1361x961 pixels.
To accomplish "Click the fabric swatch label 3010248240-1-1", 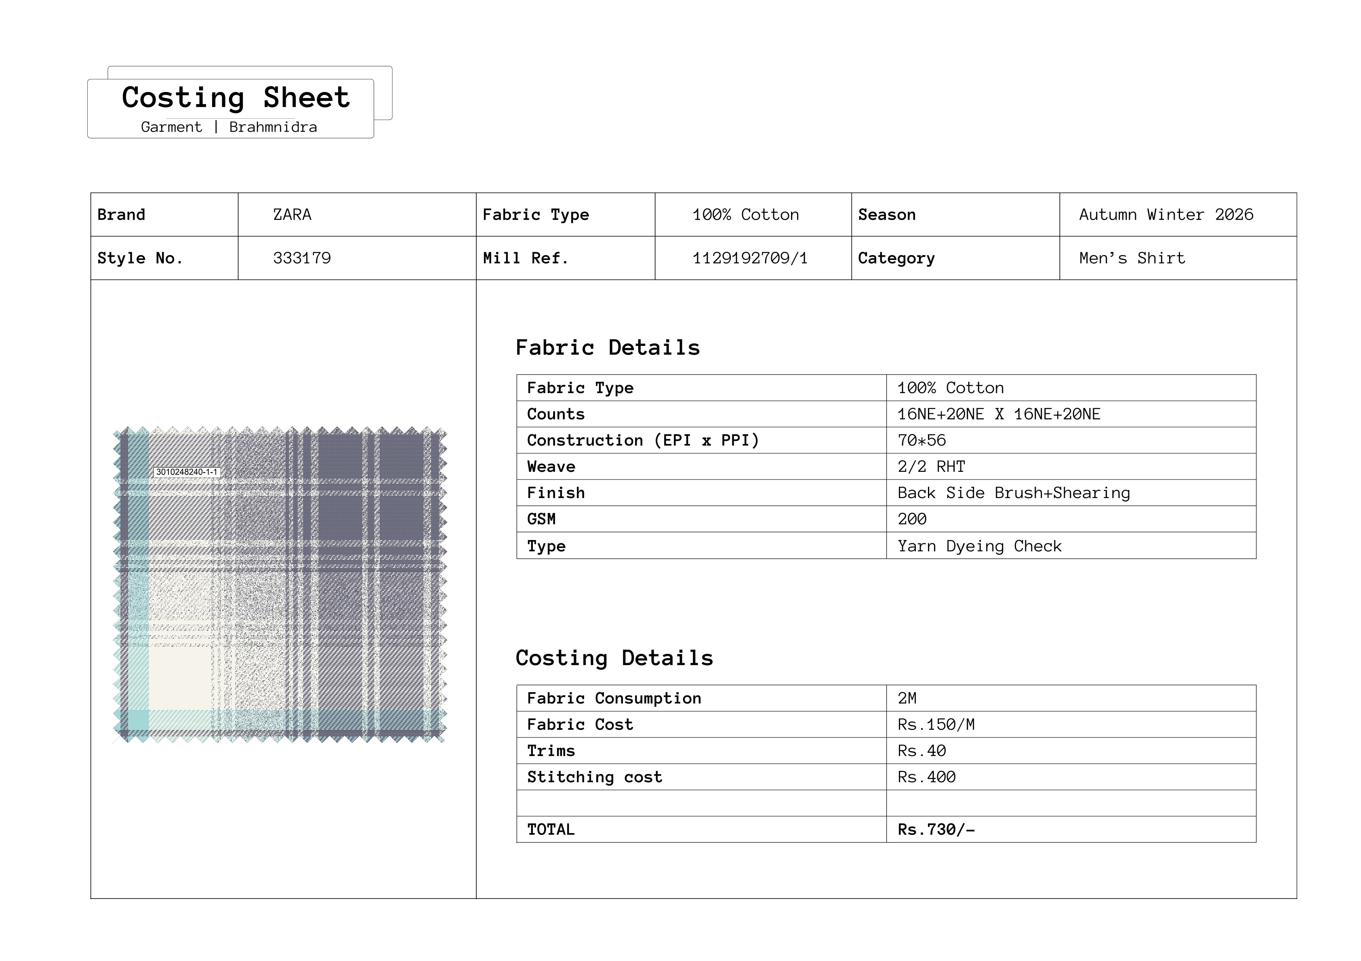I will tap(187, 472).
